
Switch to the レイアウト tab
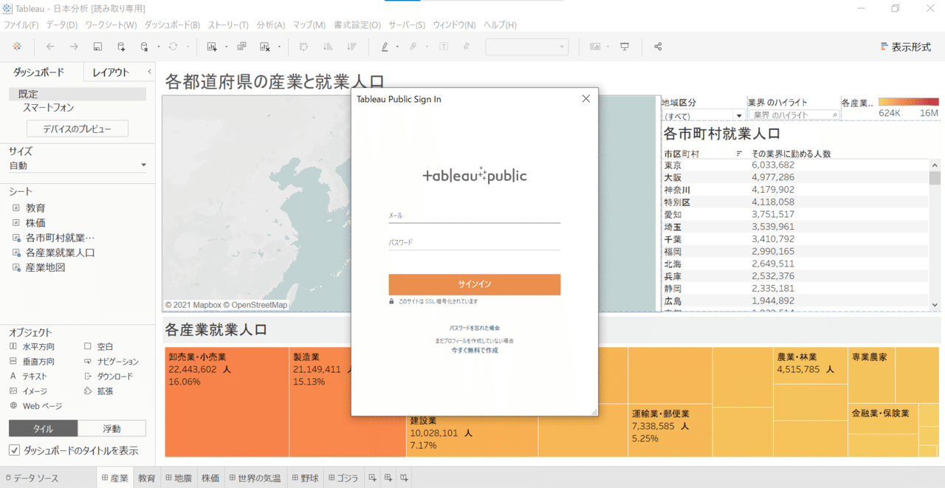tap(111, 72)
